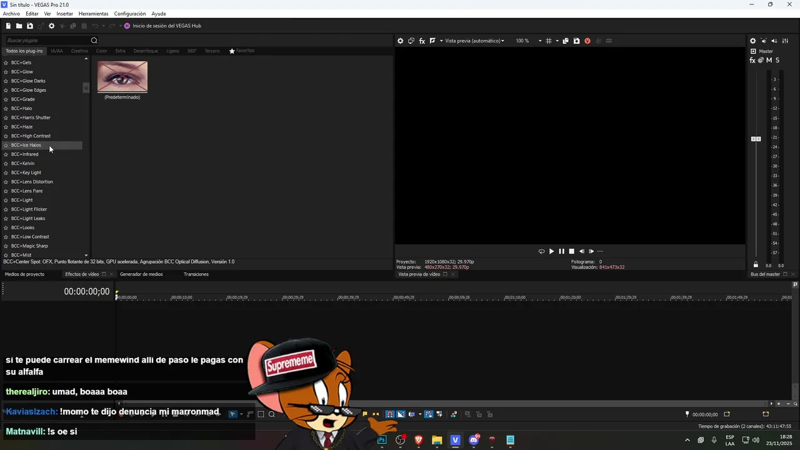Open mixer faders icon in master bus
Viewport: 800px width, 450px height.
(785, 41)
